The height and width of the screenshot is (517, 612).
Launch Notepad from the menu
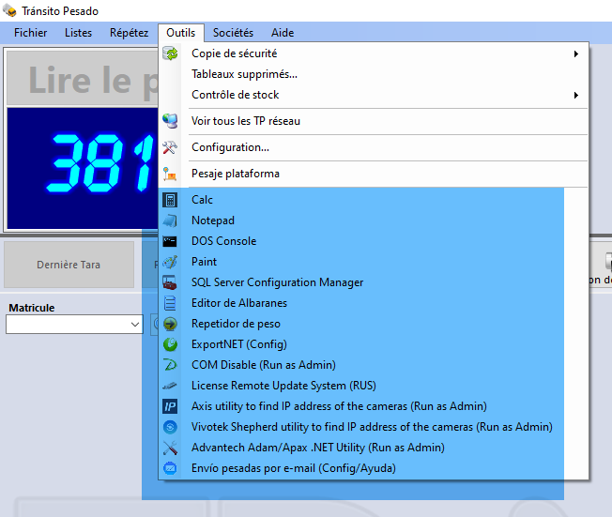374,220
